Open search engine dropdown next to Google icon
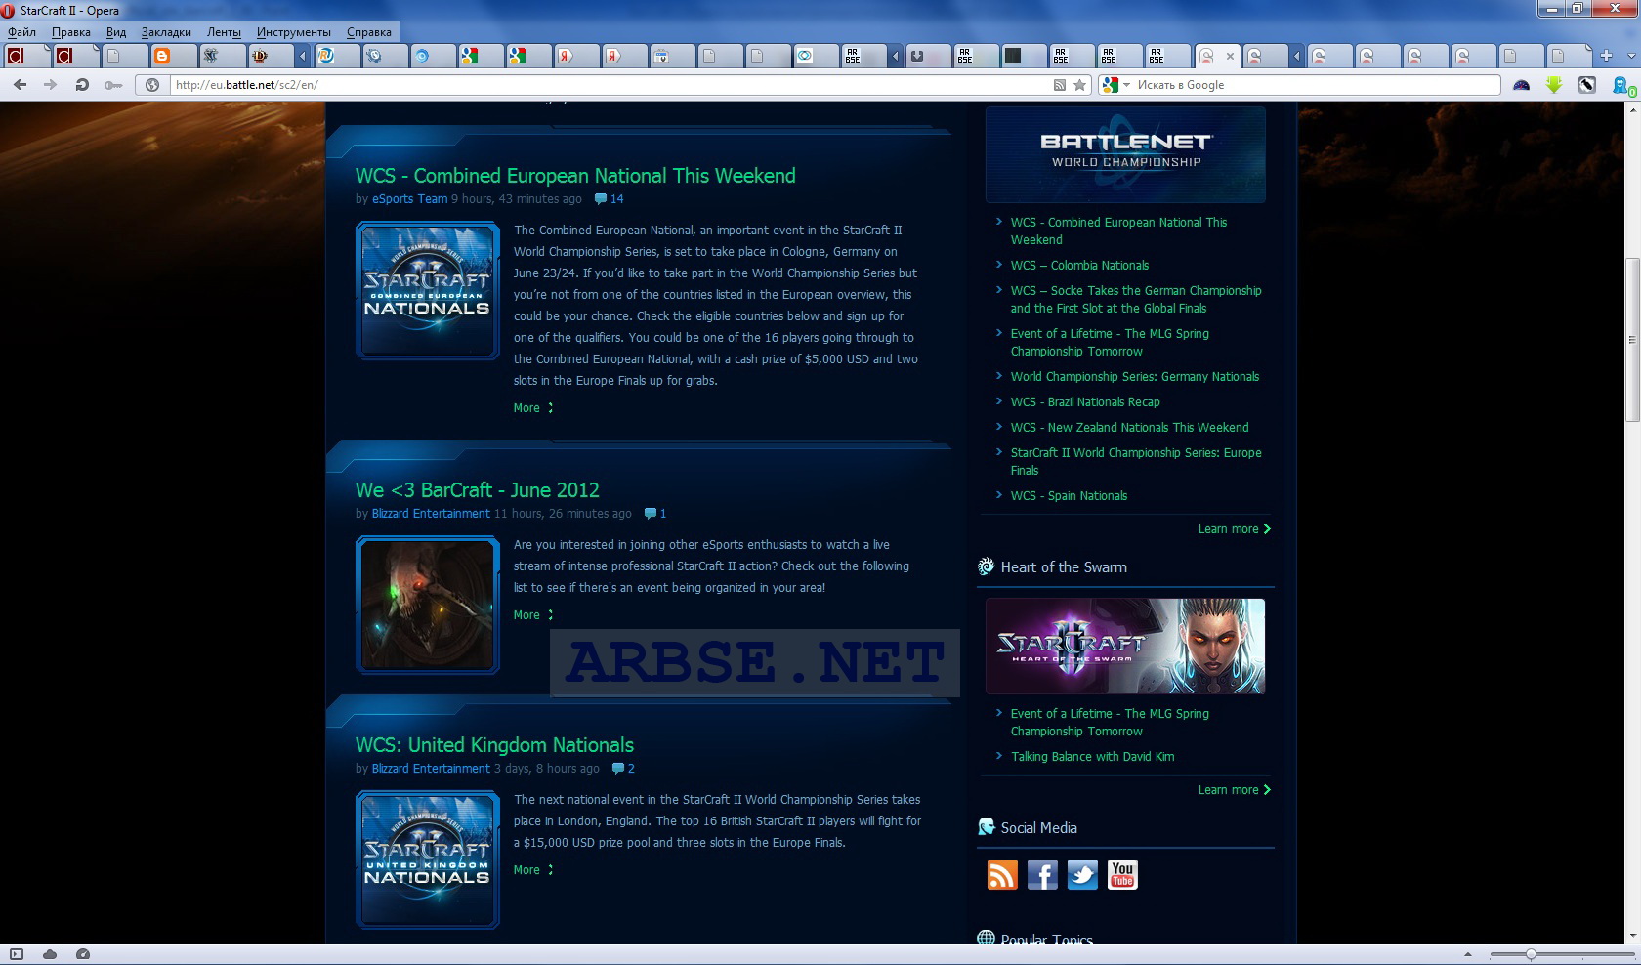 coord(1126,85)
